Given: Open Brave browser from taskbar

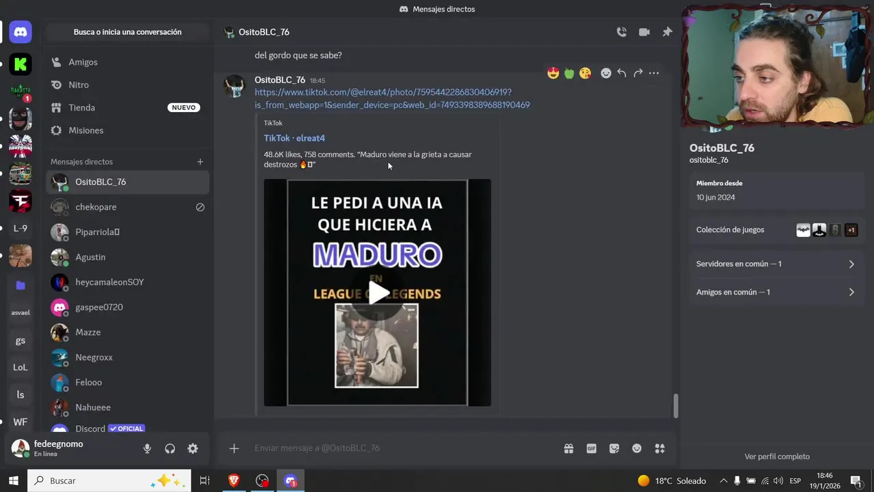Looking at the screenshot, I should tap(234, 481).
